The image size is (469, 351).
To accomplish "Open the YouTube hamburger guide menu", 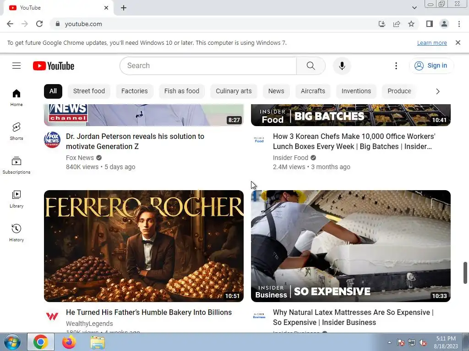I will tap(16, 66).
